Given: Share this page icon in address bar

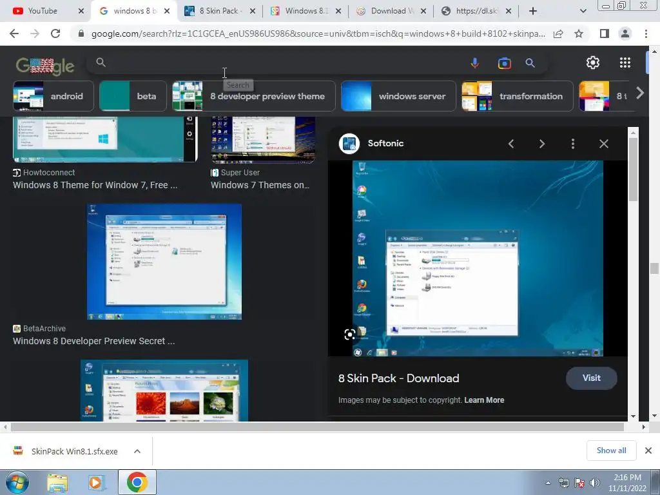Looking at the screenshot, I should [x=558, y=34].
